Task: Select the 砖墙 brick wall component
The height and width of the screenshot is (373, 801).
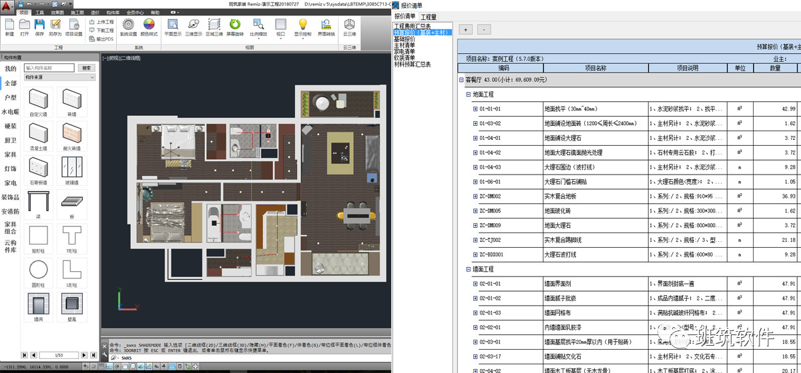Action: click(71, 103)
